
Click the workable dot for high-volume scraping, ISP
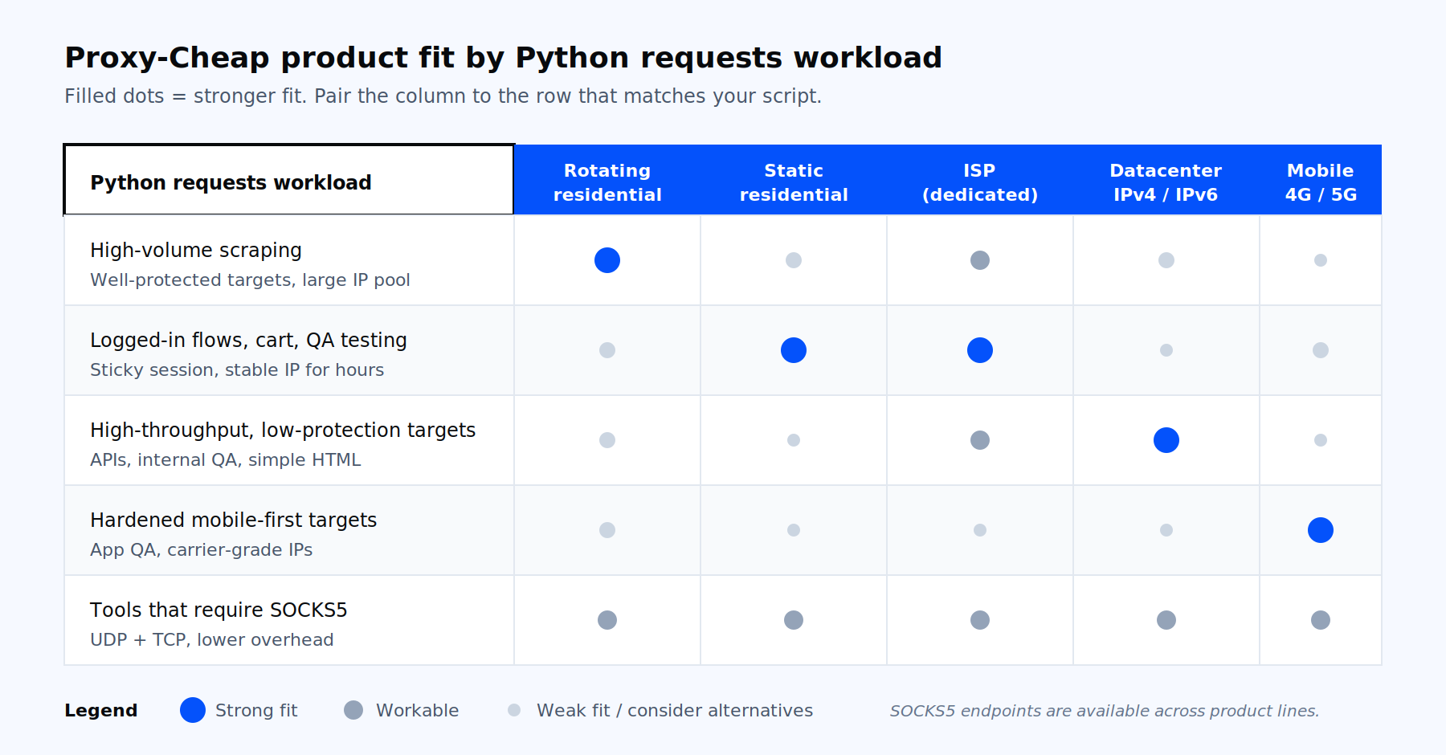tap(980, 260)
